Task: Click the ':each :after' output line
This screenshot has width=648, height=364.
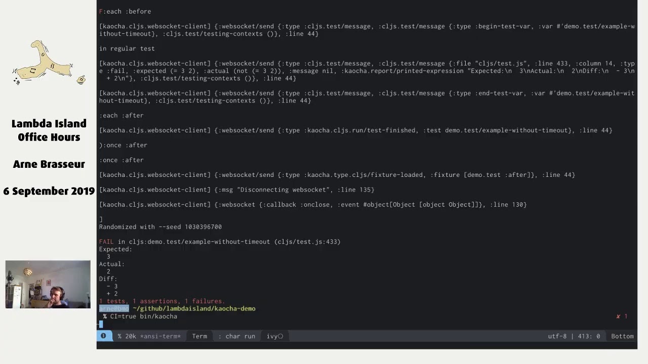Action: pos(121,115)
